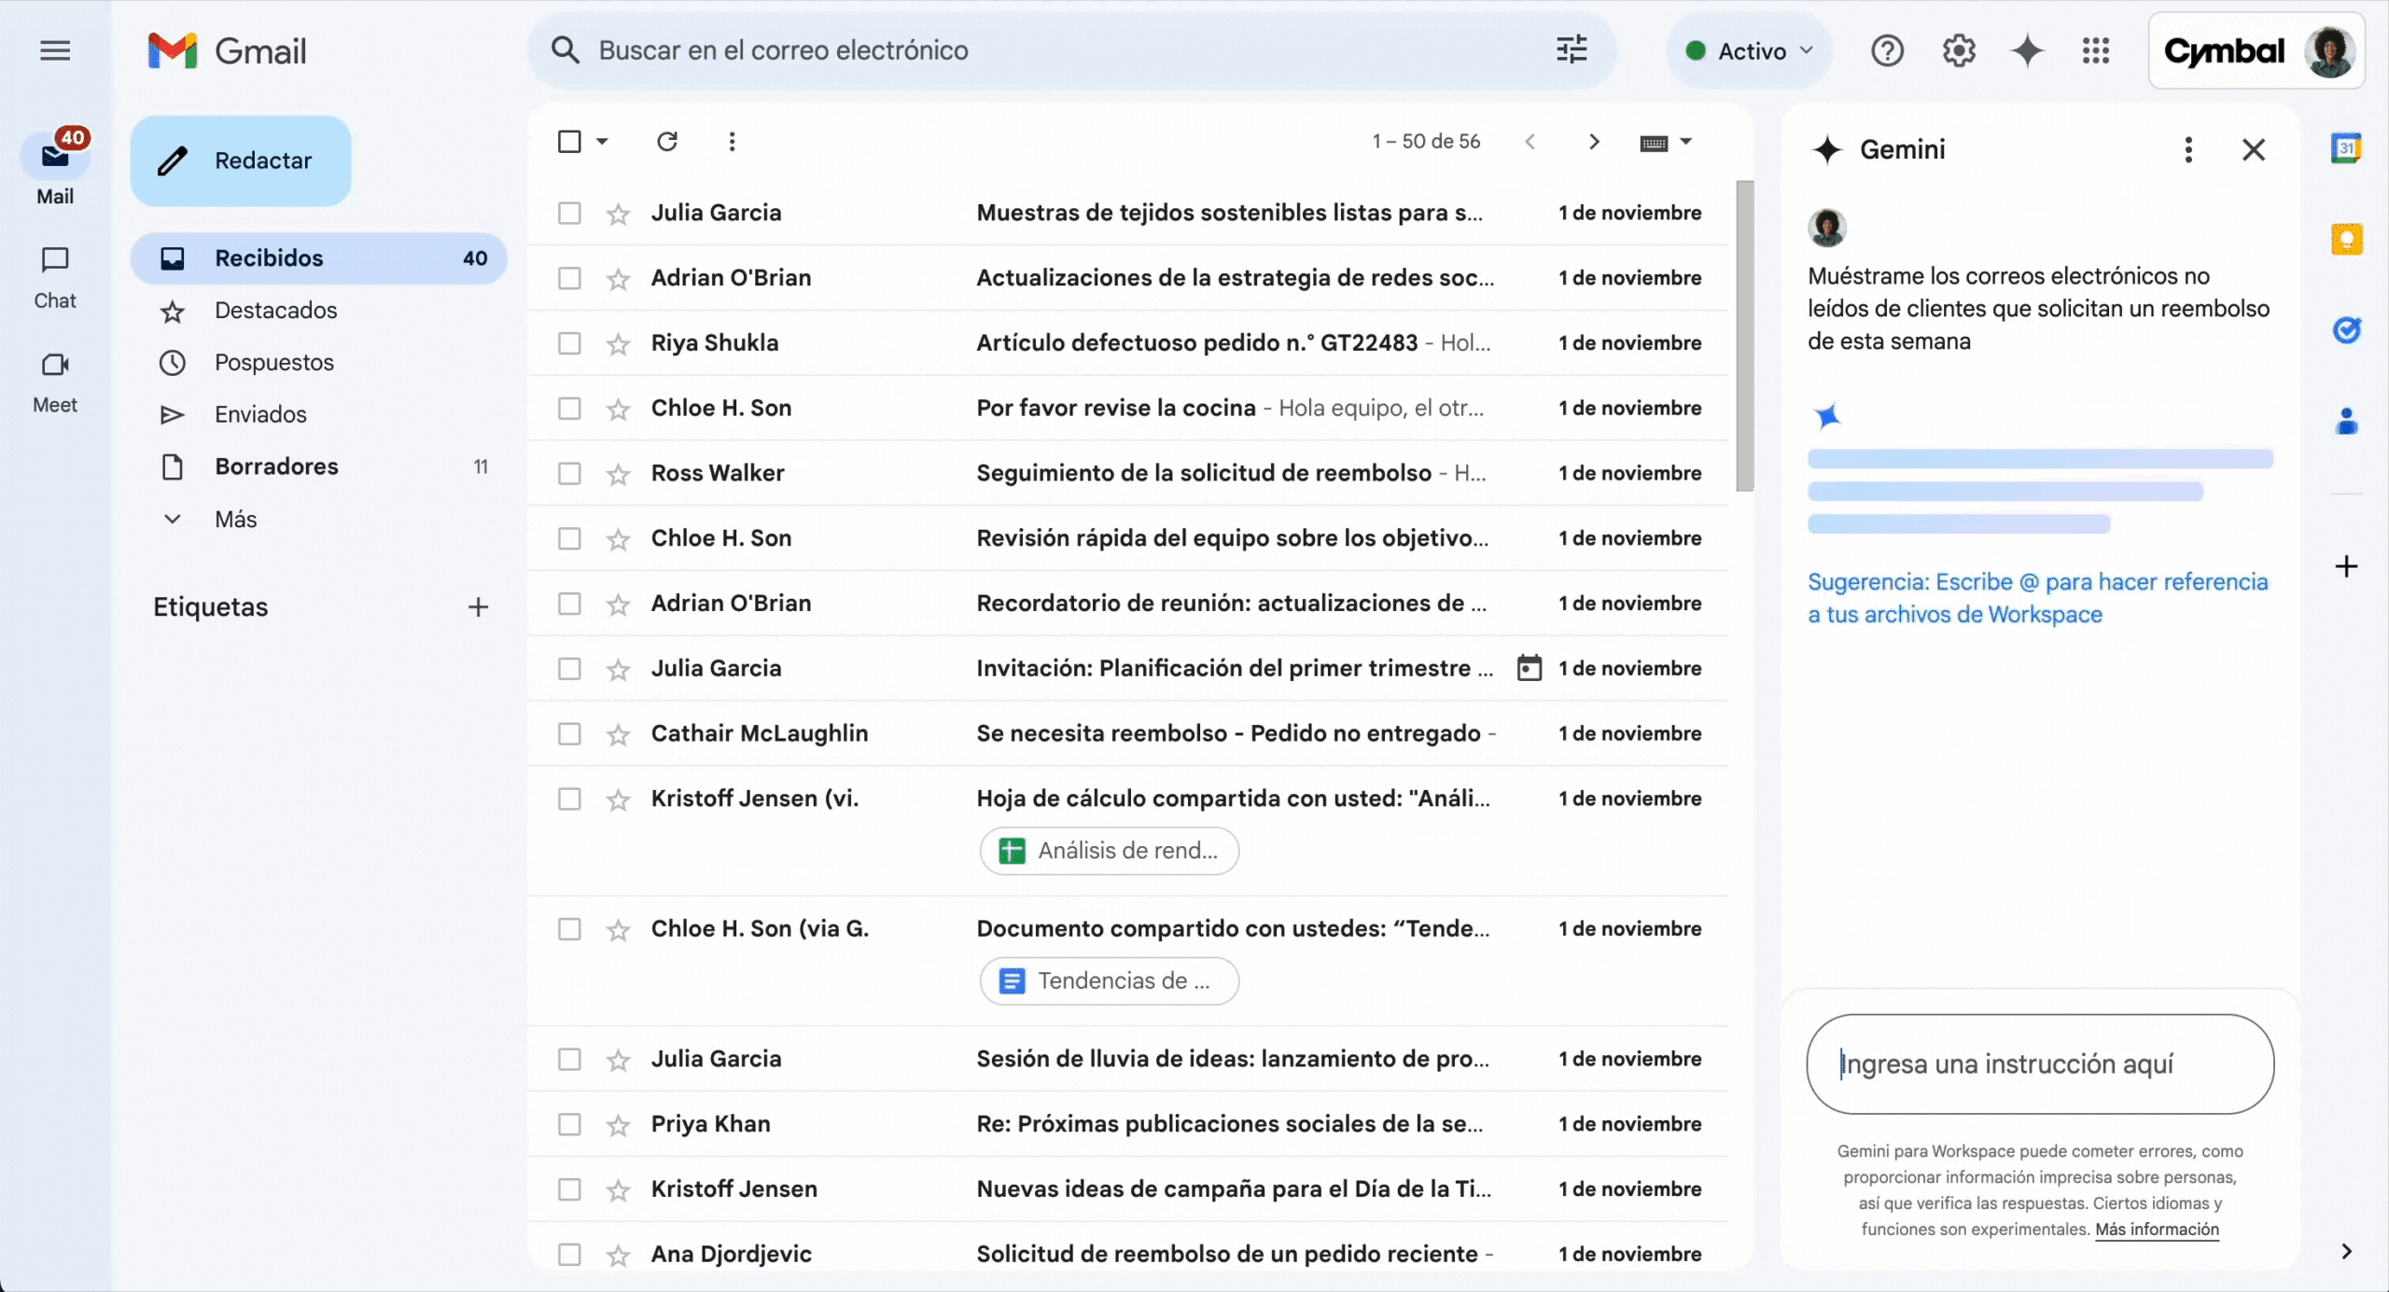Screen dimensions: 2389x1292
Task: Star the Ross Walker email
Action: 618,475
